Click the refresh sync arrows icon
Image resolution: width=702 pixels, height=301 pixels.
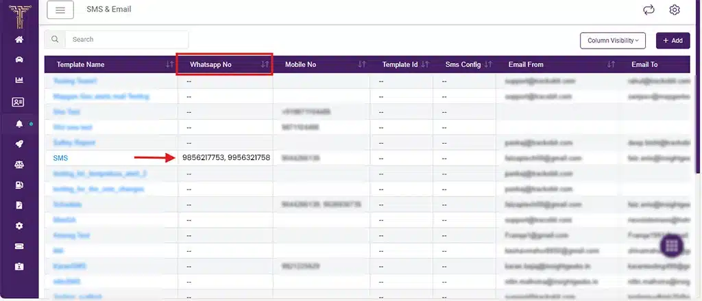(x=649, y=10)
